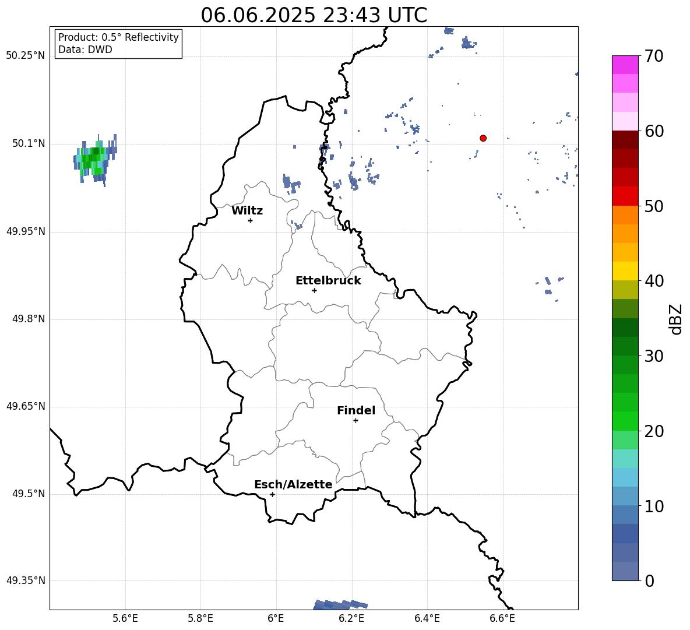Click the '49.5°N' latitude label
690x630 pixels.
[x=29, y=494]
